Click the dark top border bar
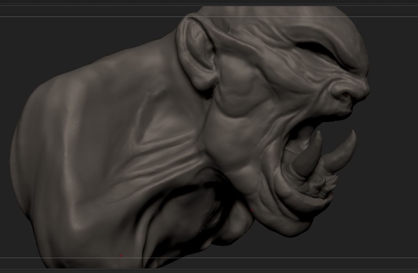Image resolution: width=418 pixels, height=273 pixels. 209,2
